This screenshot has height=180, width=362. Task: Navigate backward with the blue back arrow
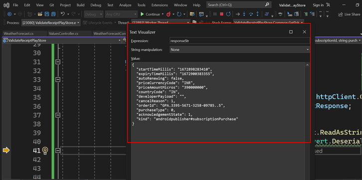point(9,14)
